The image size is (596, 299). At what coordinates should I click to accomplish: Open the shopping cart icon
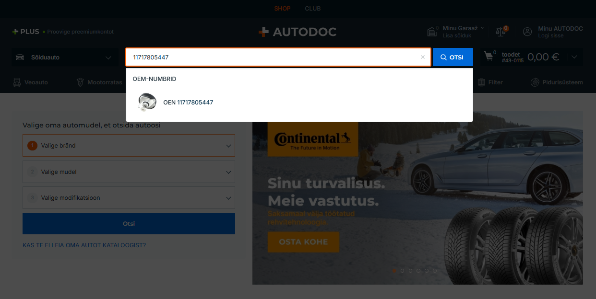[489, 57]
